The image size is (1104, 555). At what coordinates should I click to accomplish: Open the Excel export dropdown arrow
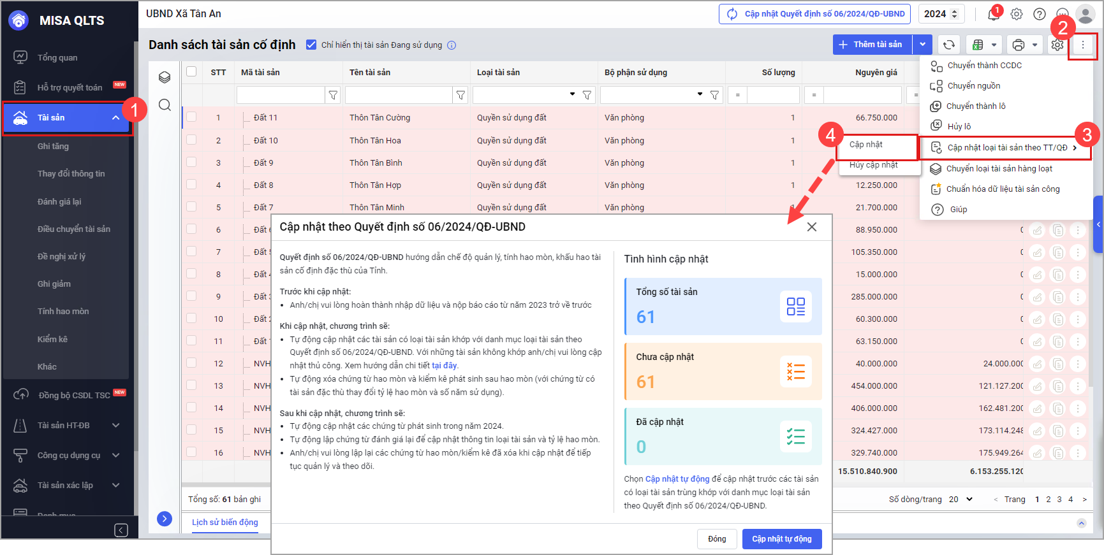tap(994, 45)
